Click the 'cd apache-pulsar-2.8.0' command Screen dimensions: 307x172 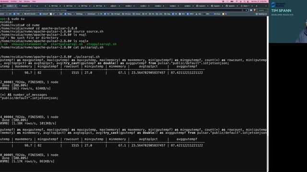tap(56, 28)
